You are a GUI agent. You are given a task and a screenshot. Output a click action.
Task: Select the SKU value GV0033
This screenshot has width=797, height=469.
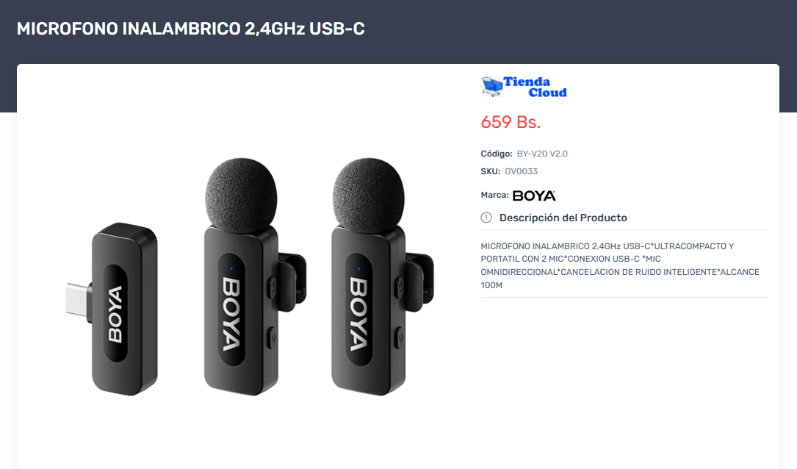click(521, 171)
